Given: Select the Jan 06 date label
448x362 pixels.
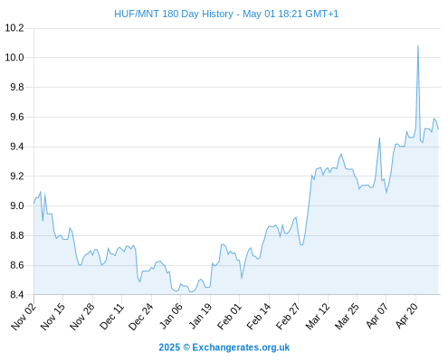Looking at the screenshot, I should (170, 316).
